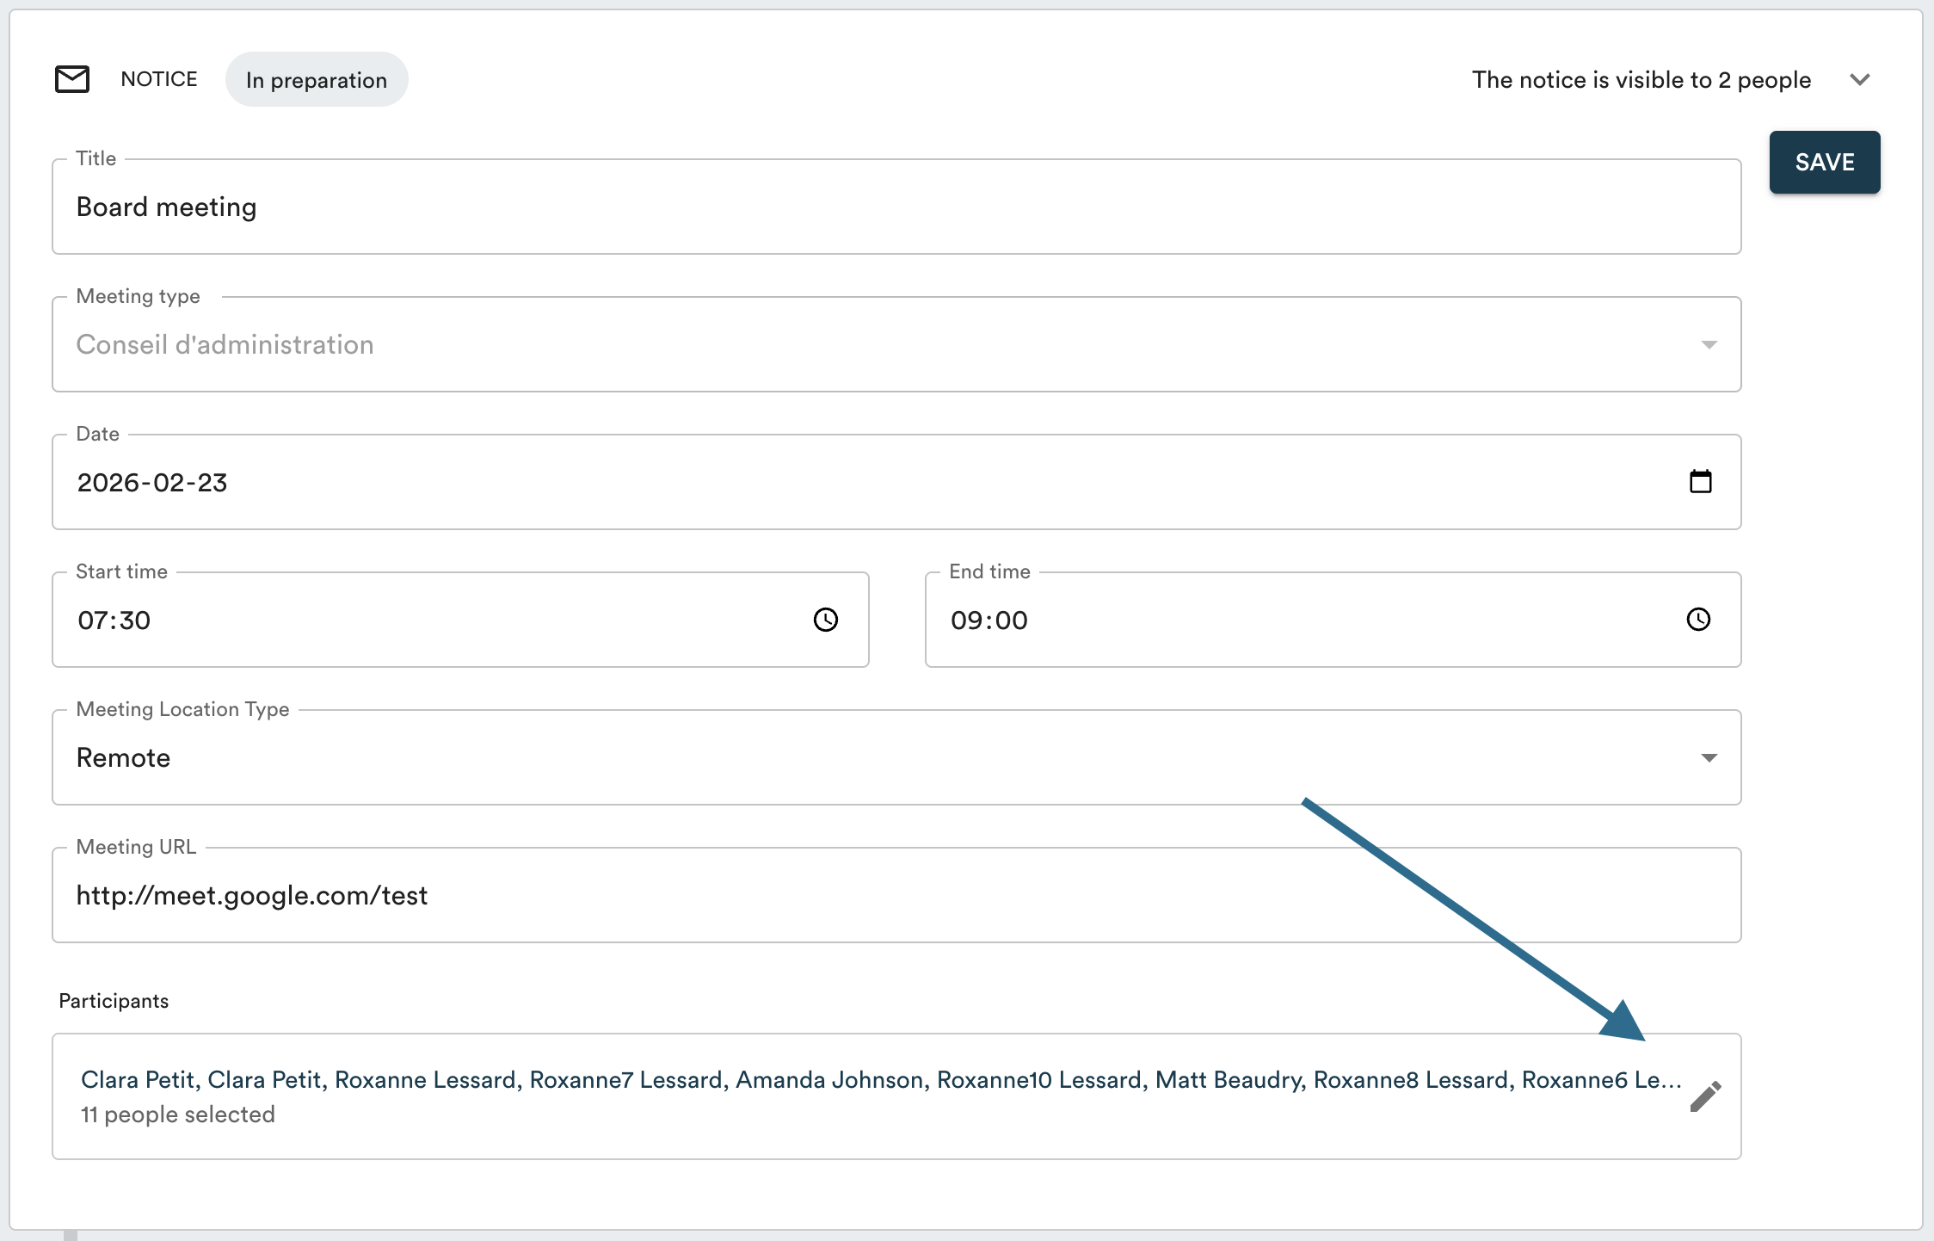Viewport: 1934px width, 1241px height.
Task: Edit participants with the pencil icon
Action: 1705,1096
